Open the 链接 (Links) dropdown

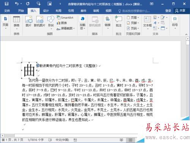point(108,22)
